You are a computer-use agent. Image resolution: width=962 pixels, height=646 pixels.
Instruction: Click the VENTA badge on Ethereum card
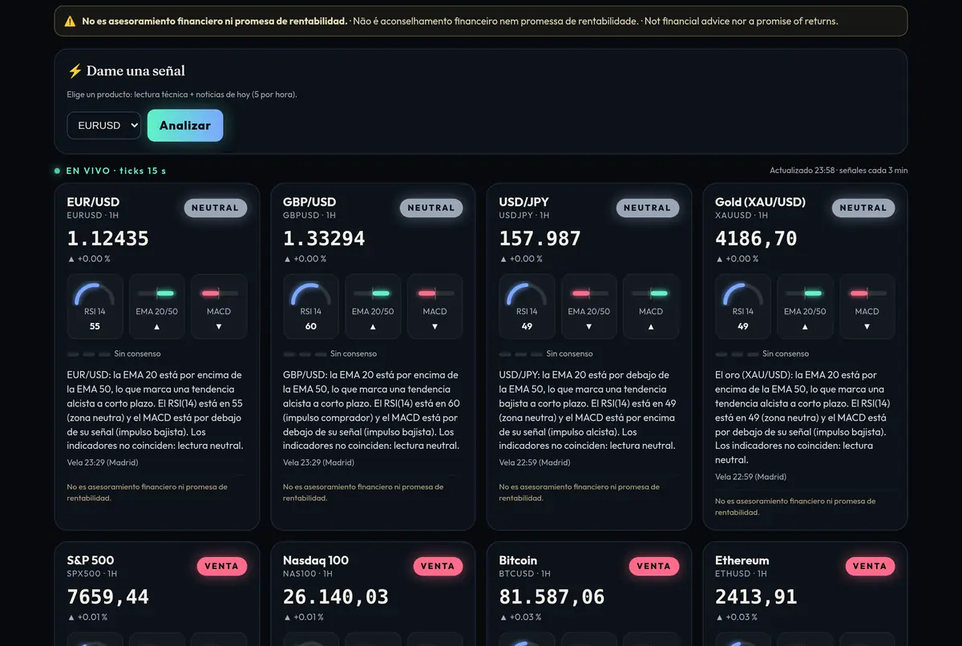tap(870, 566)
